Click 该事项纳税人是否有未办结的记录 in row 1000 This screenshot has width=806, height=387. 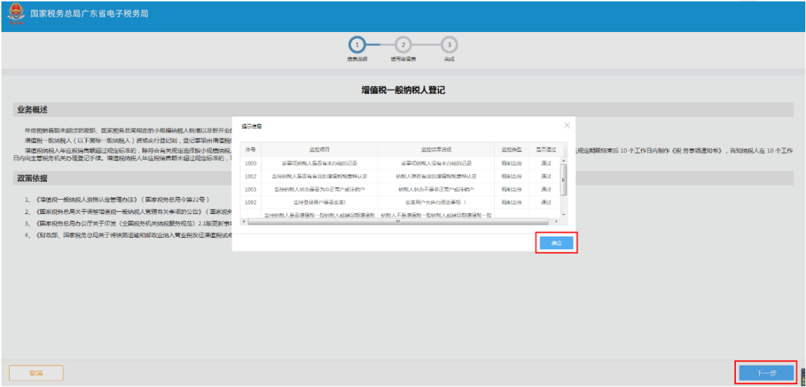319,163
